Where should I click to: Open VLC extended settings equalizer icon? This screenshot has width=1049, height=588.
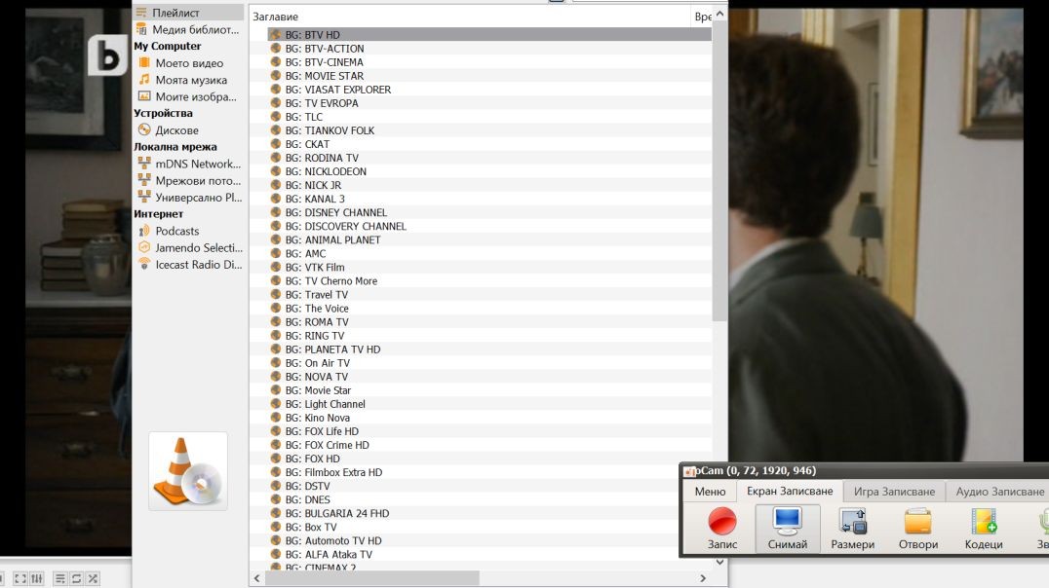click(x=37, y=578)
